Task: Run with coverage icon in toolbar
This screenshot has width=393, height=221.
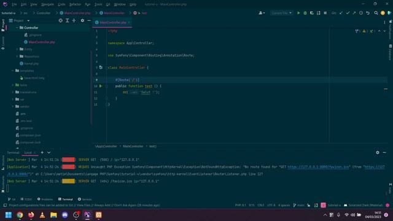Action: (312, 13)
